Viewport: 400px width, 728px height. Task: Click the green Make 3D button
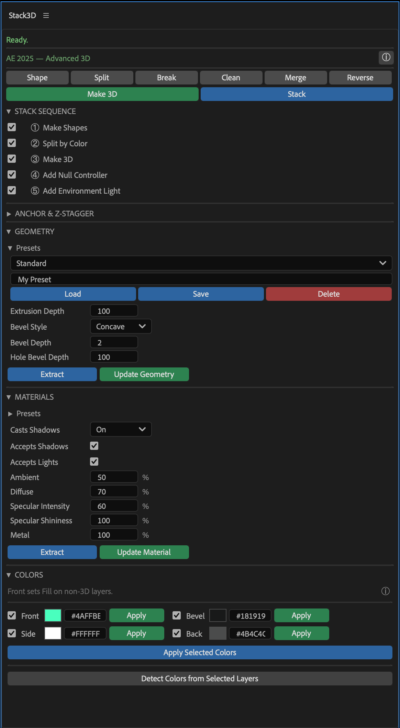pyautogui.click(x=102, y=94)
